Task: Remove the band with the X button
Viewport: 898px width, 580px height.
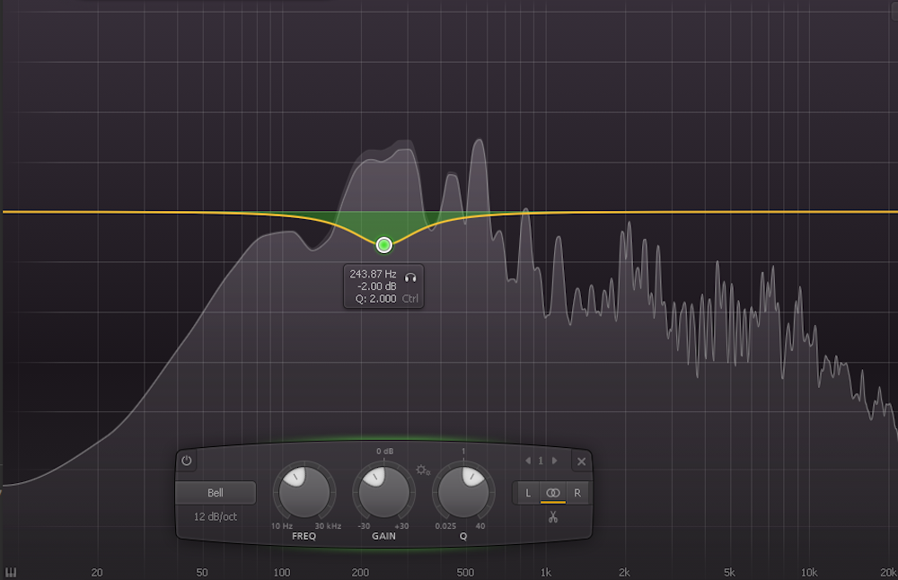Action: [580, 460]
